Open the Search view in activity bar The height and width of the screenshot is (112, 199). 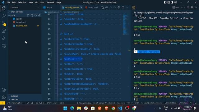point(4,16)
